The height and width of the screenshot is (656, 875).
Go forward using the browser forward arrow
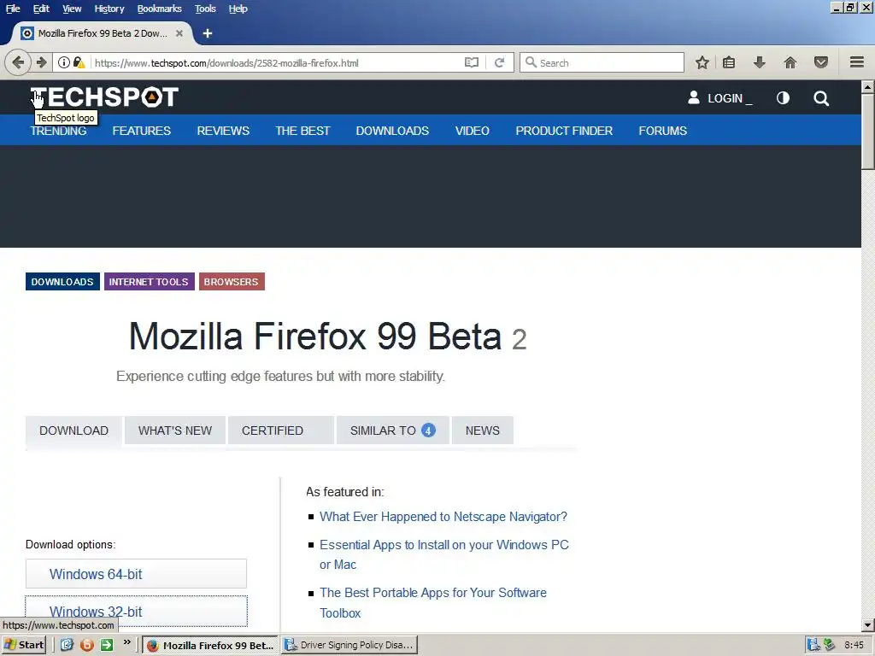tap(41, 62)
